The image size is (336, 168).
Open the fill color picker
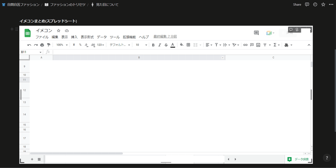tap(181, 45)
